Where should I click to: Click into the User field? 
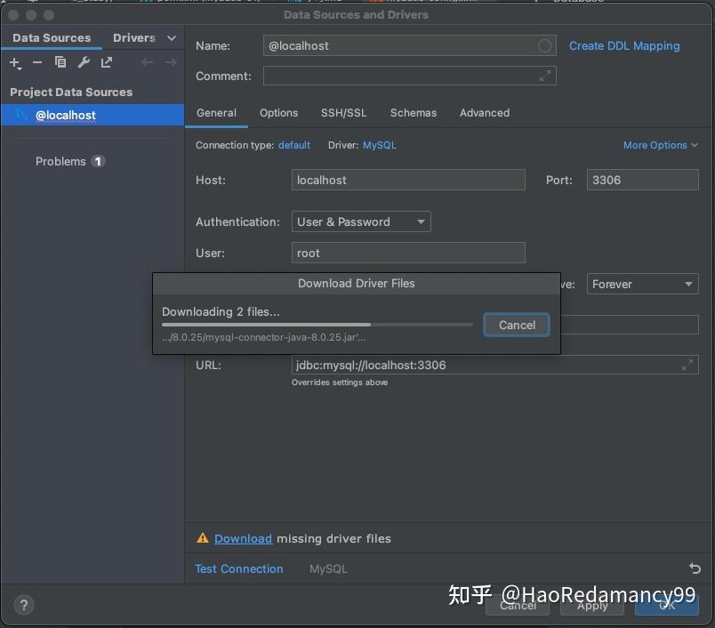point(408,253)
